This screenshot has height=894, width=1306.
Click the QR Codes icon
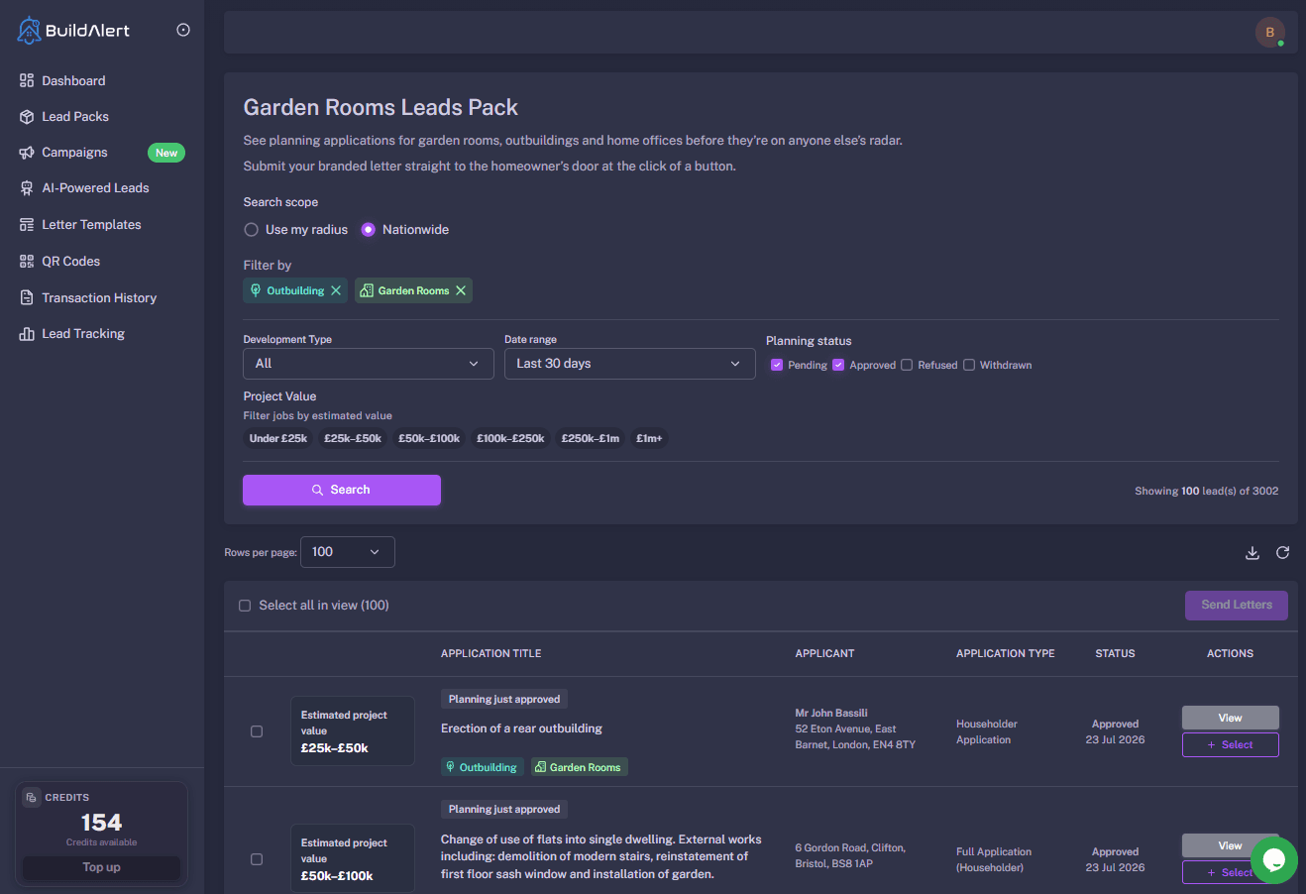tap(27, 261)
